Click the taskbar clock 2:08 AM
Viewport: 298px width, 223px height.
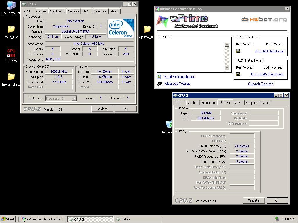click(288, 219)
